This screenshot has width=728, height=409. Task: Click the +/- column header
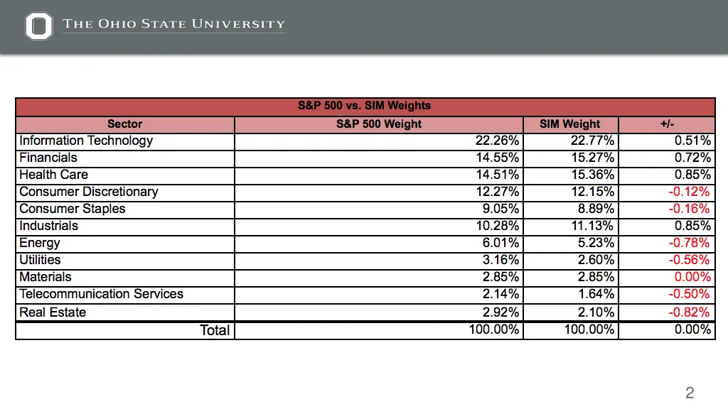(x=667, y=124)
